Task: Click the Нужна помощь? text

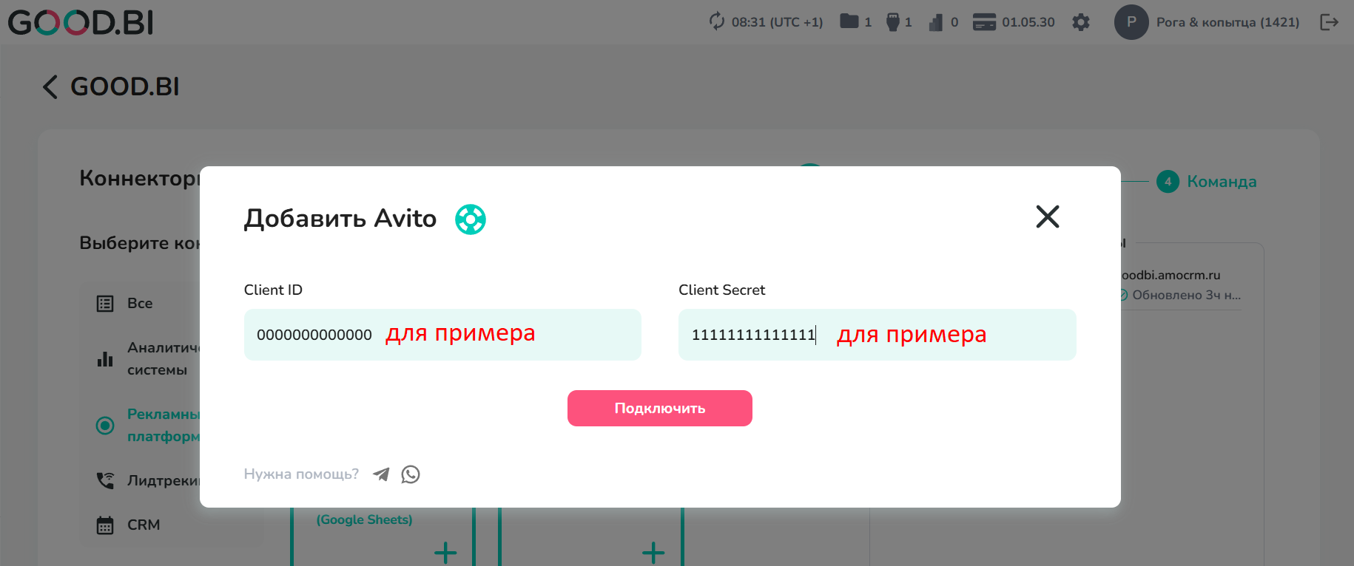Action: (301, 474)
